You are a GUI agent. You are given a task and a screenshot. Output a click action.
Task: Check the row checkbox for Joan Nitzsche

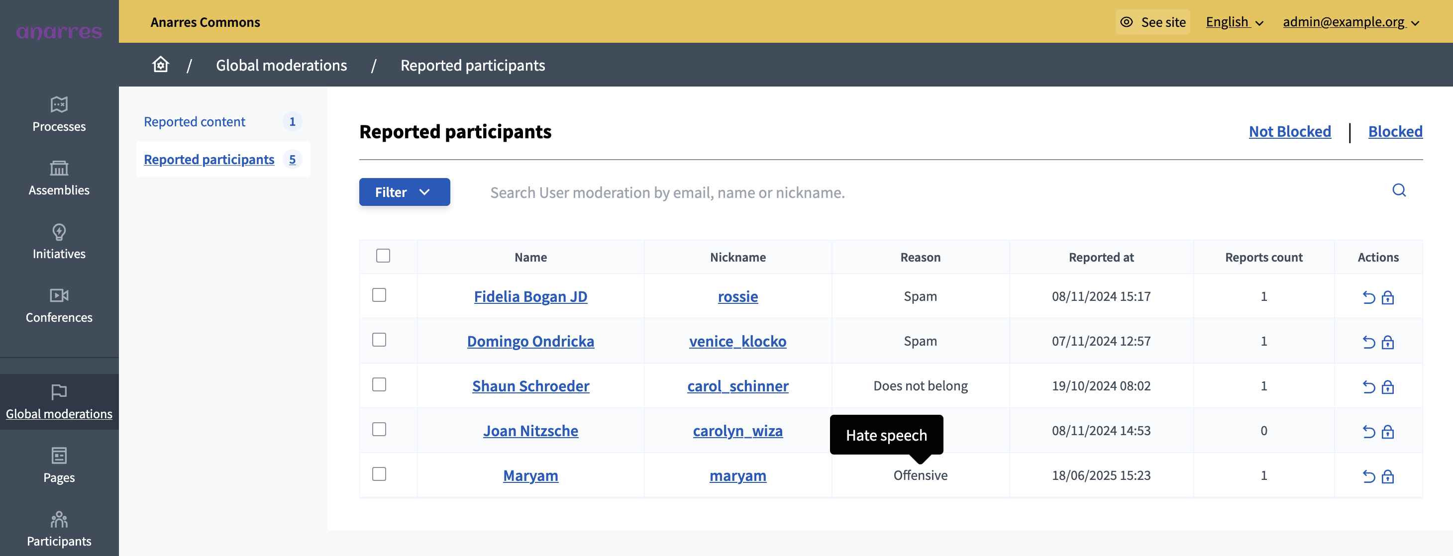click(381, 430)
